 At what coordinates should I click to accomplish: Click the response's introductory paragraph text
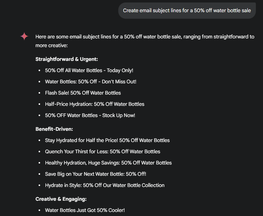145,41
